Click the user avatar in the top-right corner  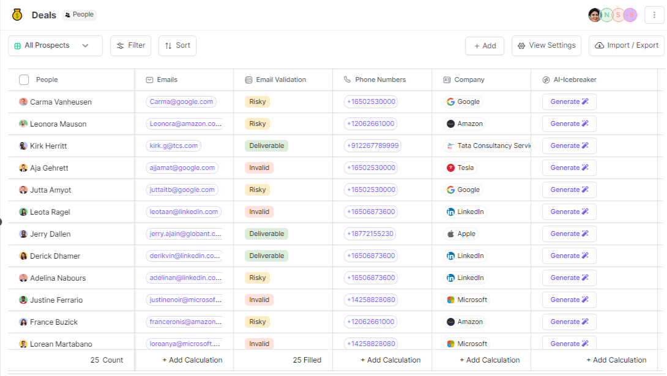[594, 14]
